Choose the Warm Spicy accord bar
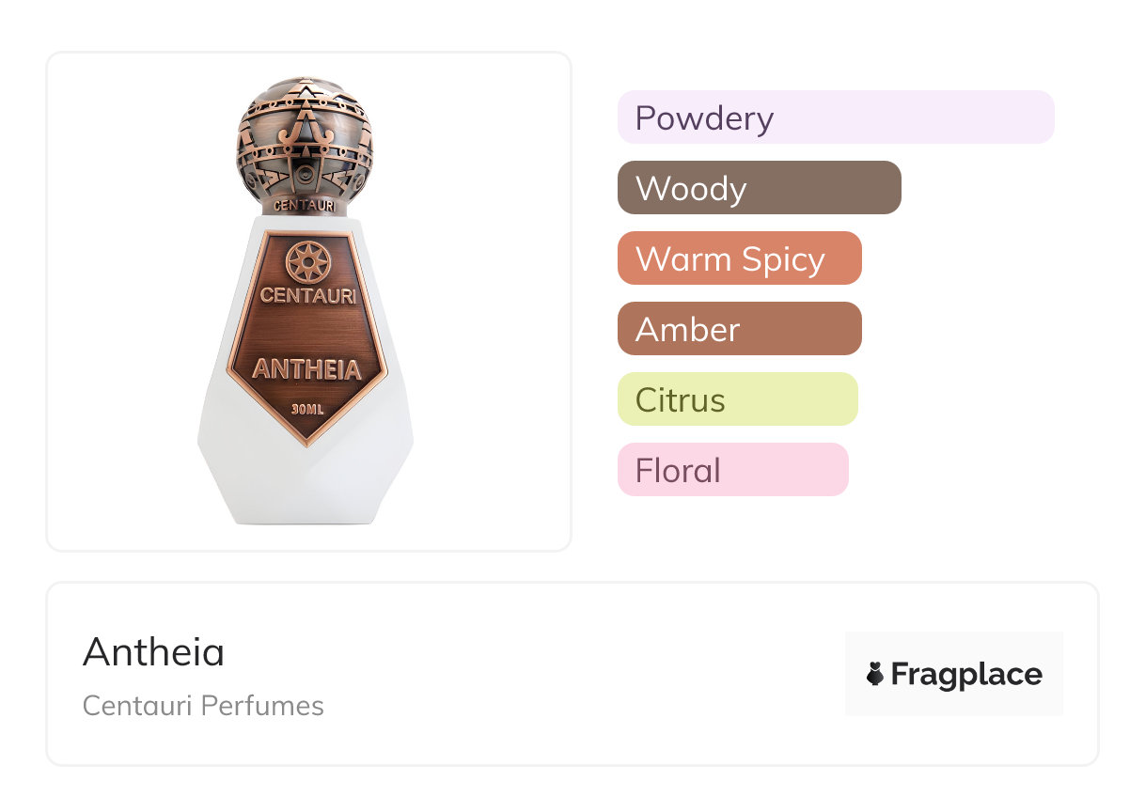This screenshot has height=812, width=1145. coord(739,258)
